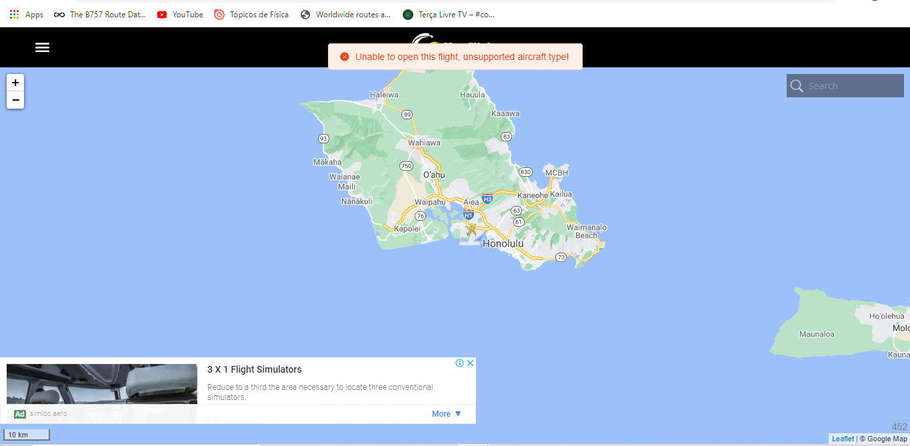Click the H1 interstate shield

click(x=469, y=214)
